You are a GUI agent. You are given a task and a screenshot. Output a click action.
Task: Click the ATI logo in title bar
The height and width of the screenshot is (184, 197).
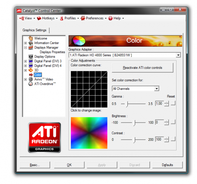[x=19, y=11]
